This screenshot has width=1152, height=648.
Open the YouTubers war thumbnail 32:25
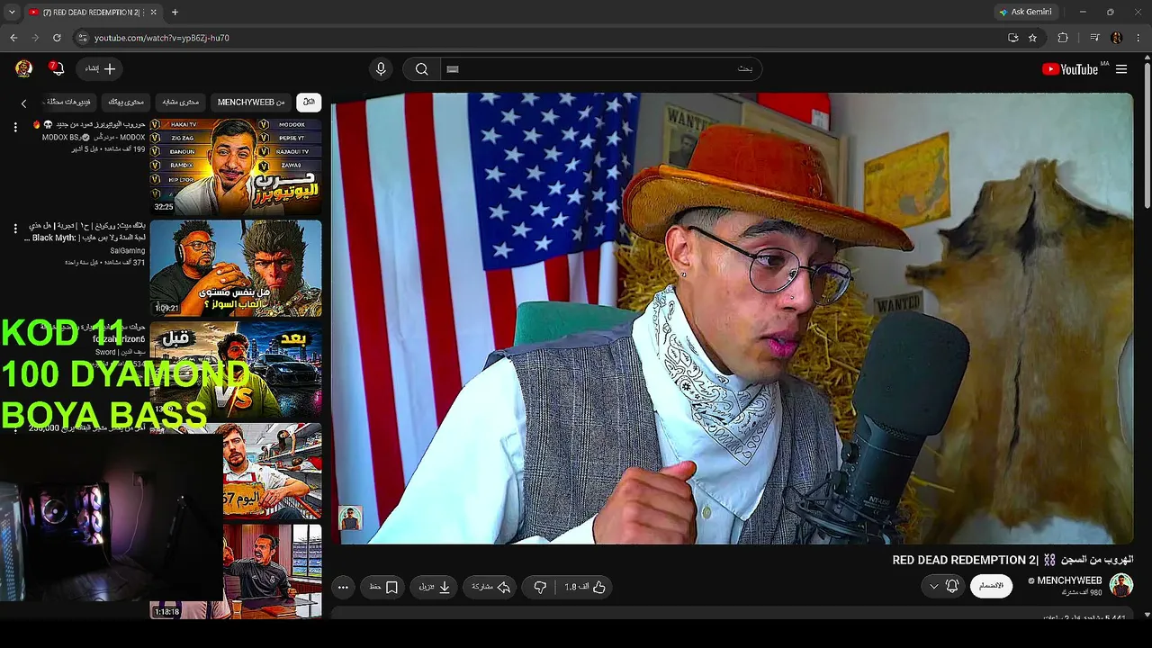pyautogui.click(x=236, y=166)
